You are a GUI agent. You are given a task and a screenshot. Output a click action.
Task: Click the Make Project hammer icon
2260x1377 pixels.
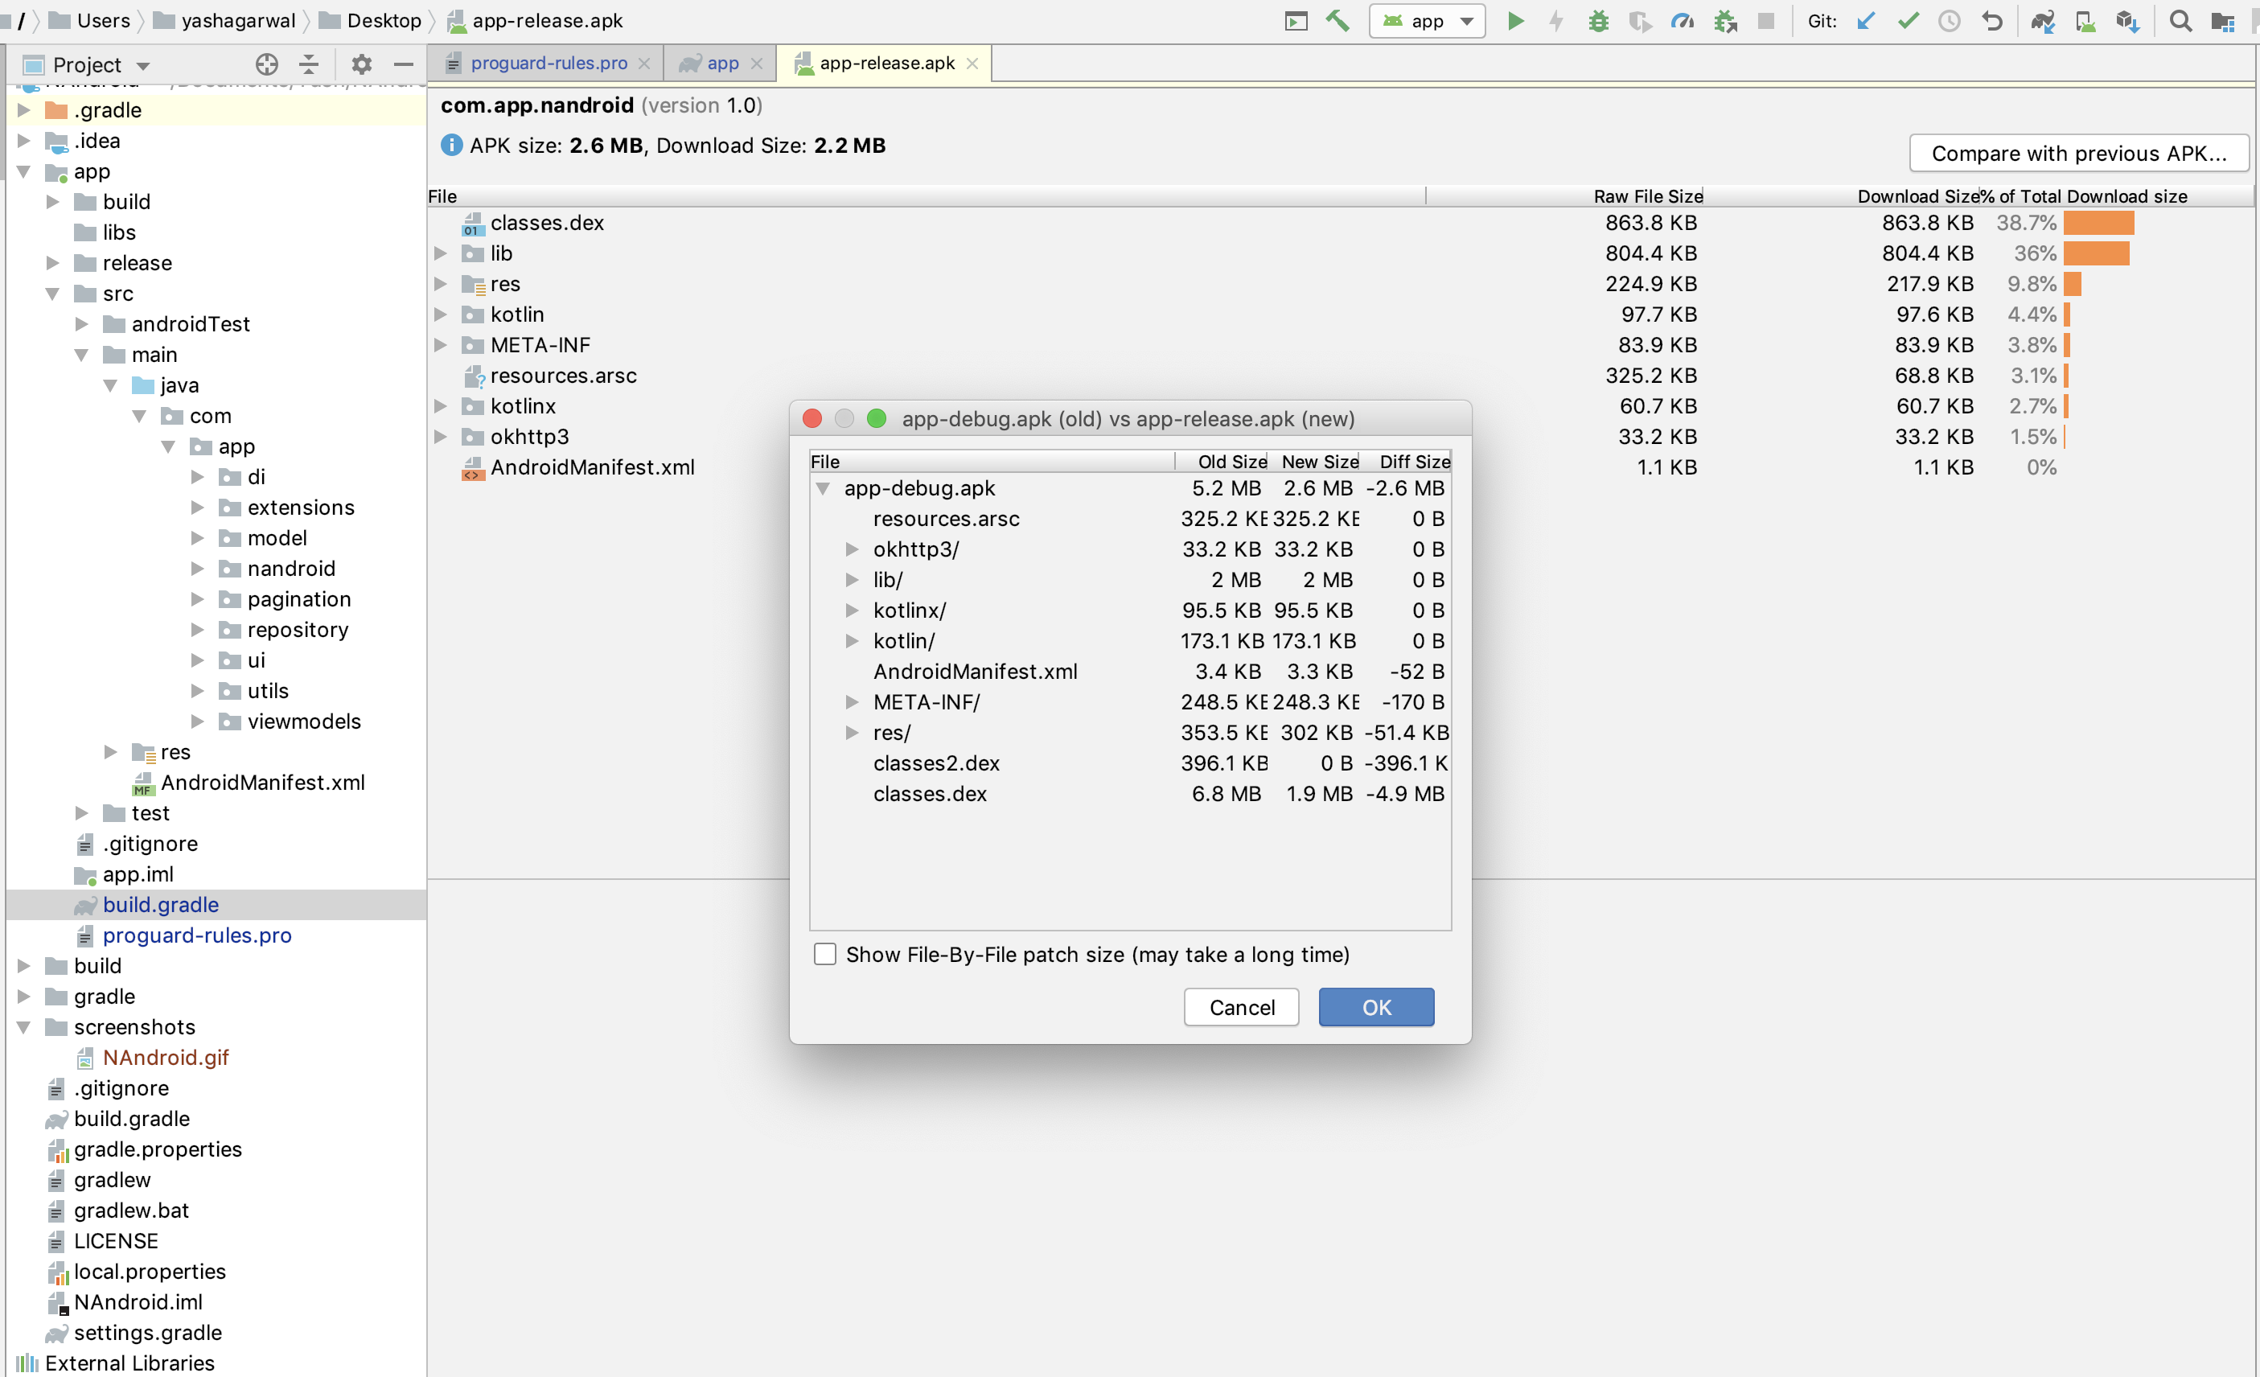(1338, 20)
